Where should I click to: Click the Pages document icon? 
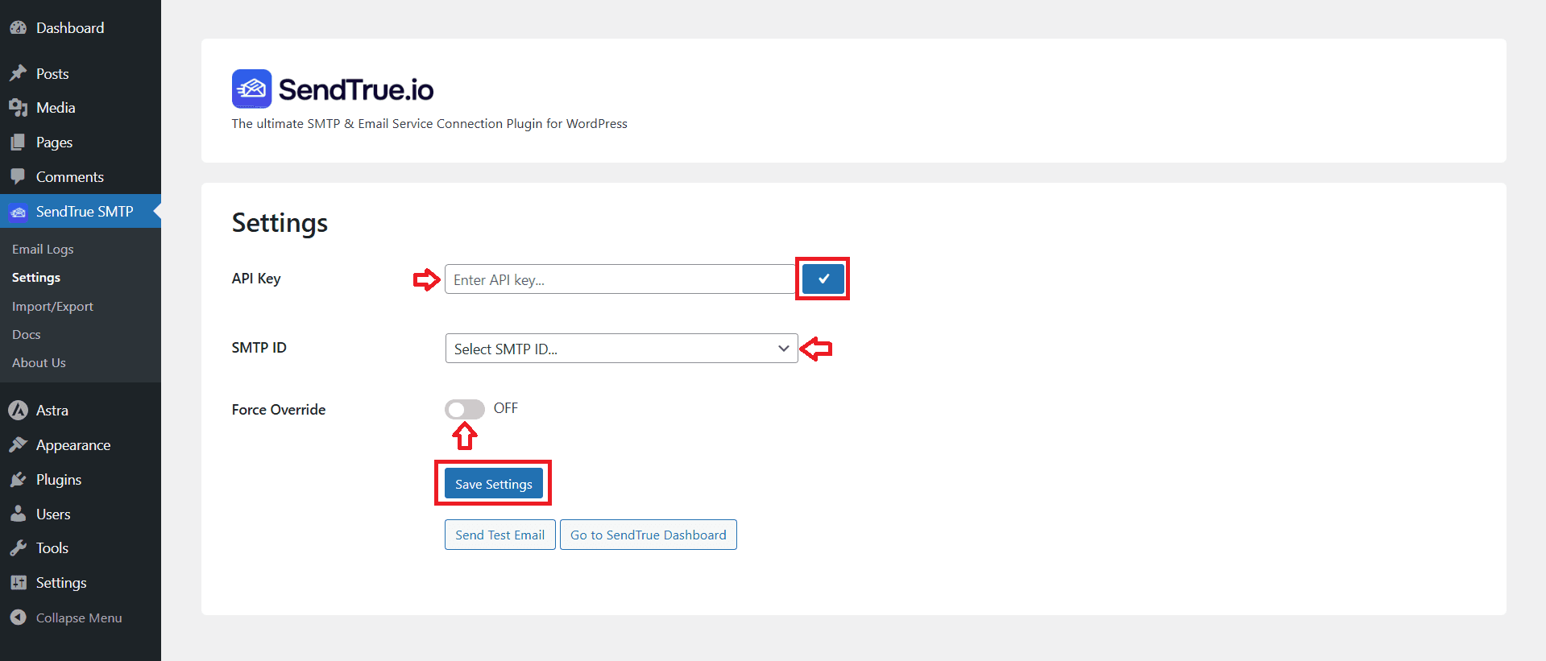pyautogui.click(x=18, y=143)
